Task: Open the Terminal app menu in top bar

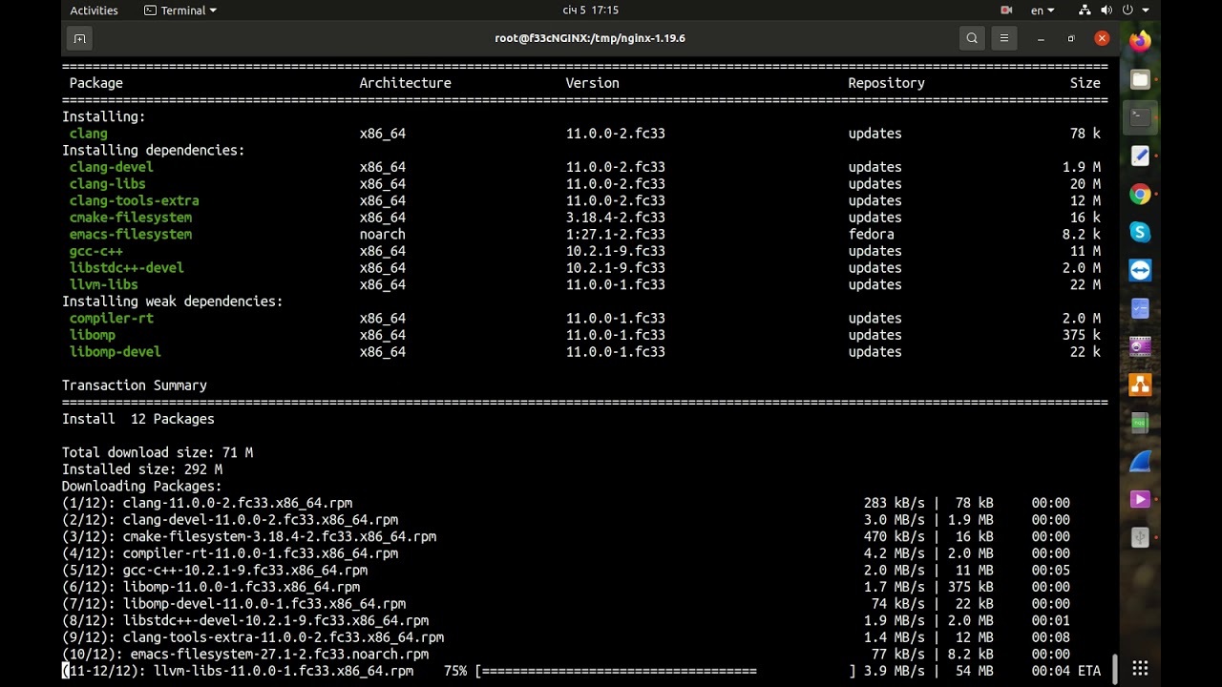Action: (x=180, y=10)
